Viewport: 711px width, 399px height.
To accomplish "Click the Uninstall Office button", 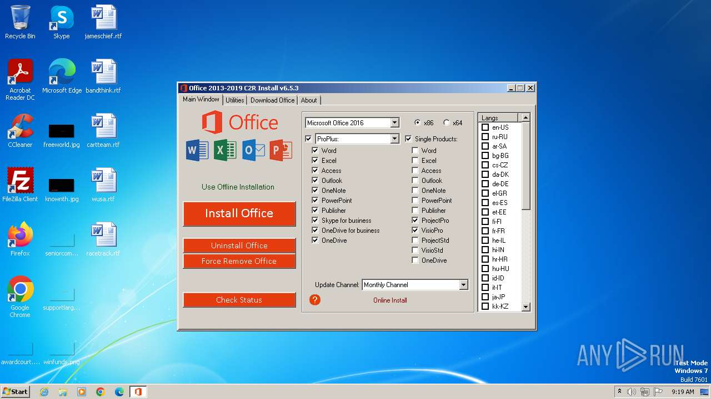I will (x=239, y=245).
